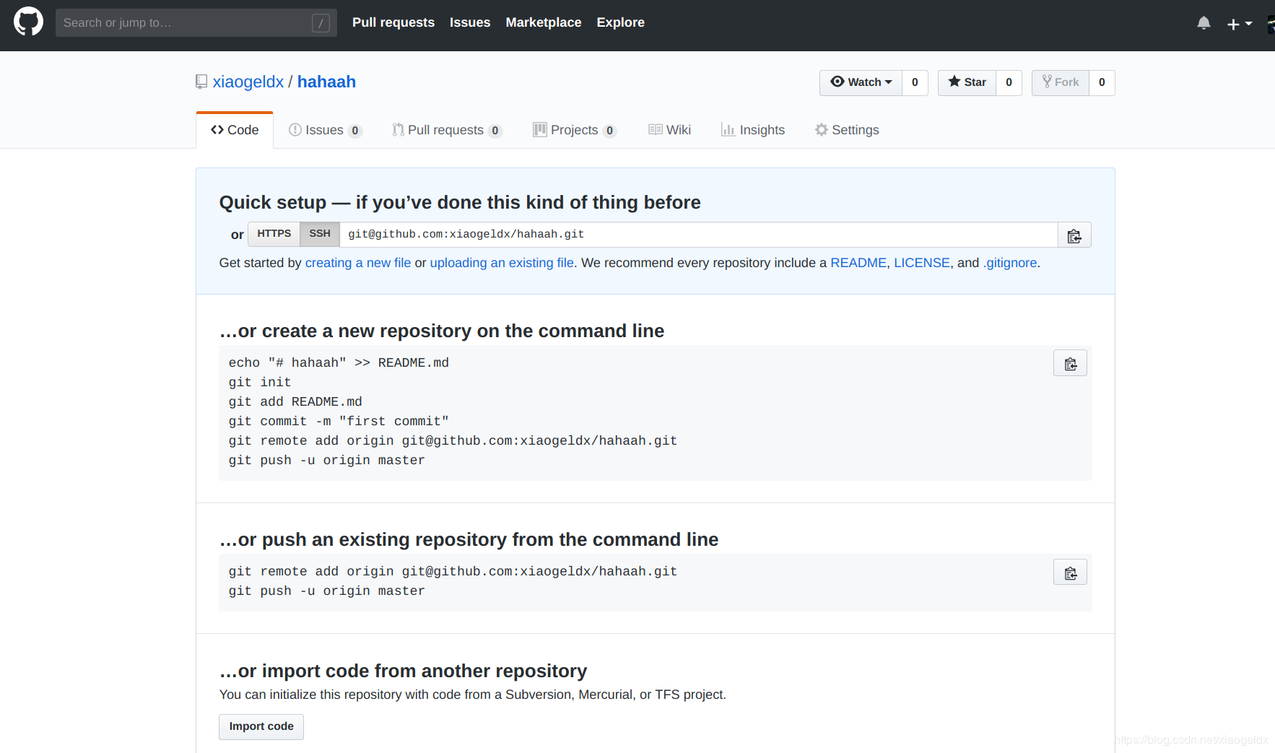Switch to the Settings tab

pos(847,130)
